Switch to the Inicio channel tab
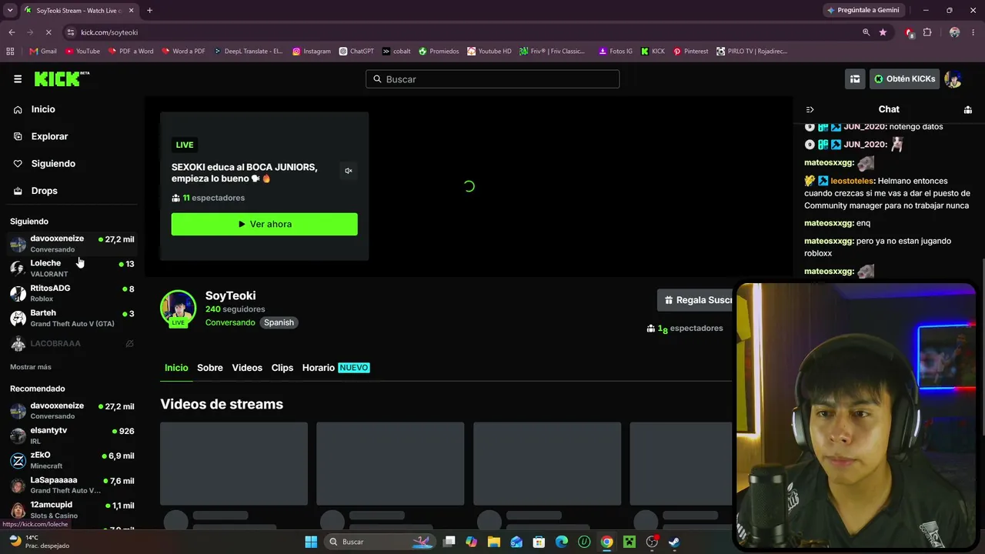 [x=176, y=368]
